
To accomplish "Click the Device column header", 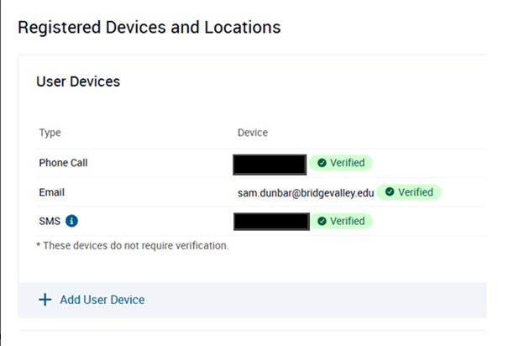I will click(x=253, y=133).
